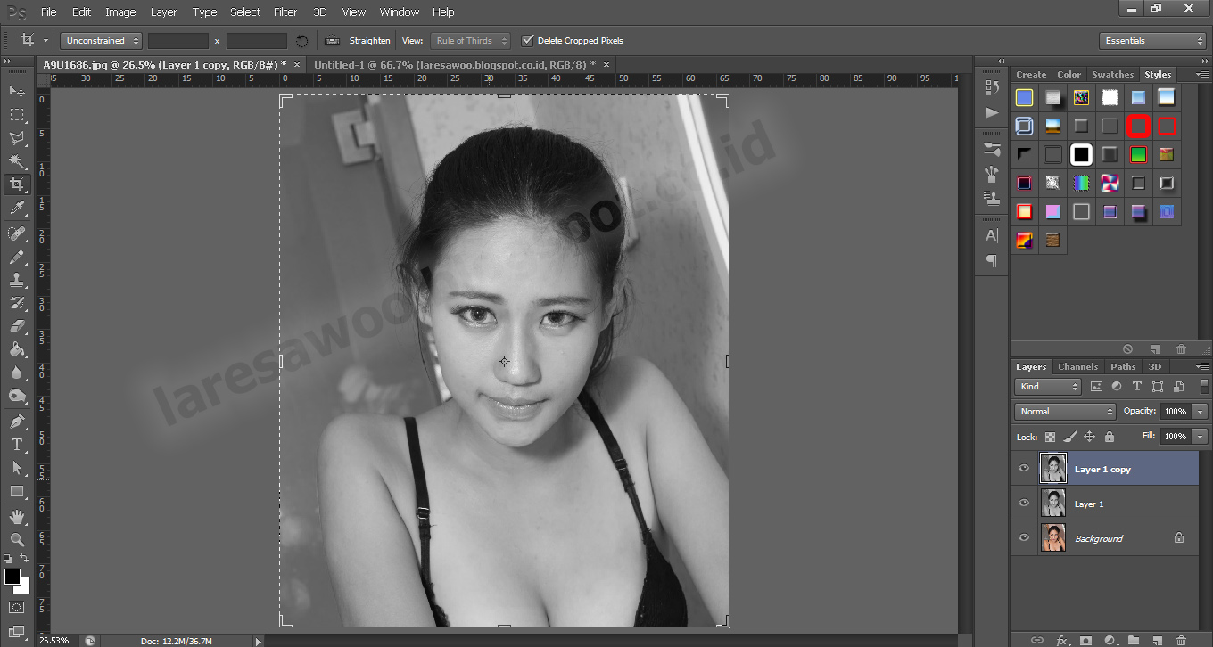Click the foreground color swatch
Image resolution: width=1213 pixels, height=647 pixels.
[12, 577]
